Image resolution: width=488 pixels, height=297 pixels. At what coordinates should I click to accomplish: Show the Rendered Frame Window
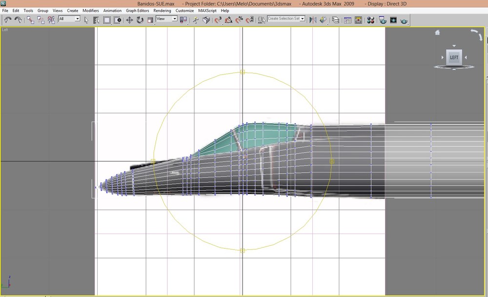[x=393, y=20]
